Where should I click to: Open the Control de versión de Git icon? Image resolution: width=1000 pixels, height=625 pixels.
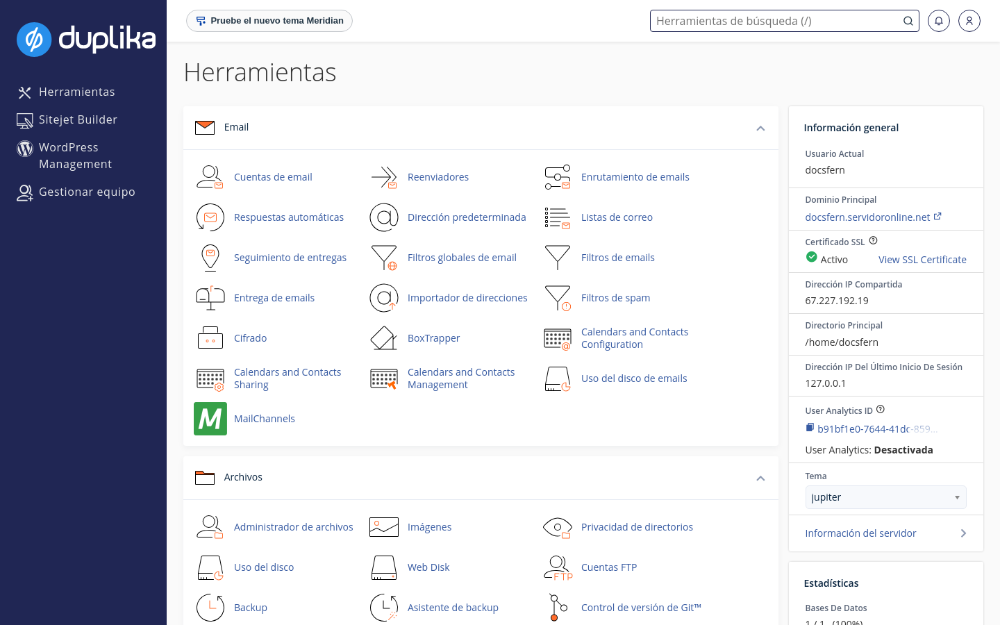[x=557, y=608]
